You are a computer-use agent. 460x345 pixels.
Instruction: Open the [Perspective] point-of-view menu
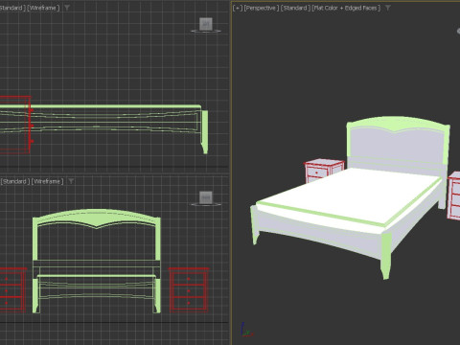coord(262,8)
